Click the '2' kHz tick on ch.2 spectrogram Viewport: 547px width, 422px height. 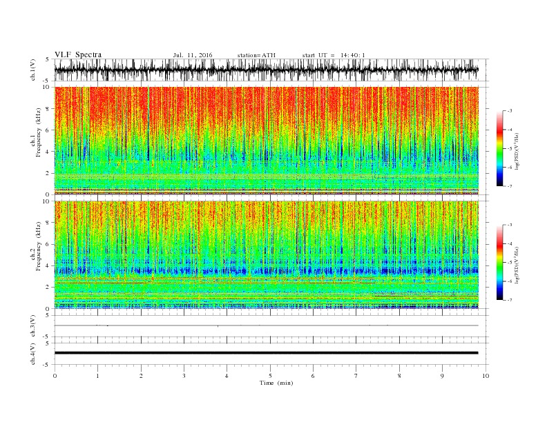48,288
